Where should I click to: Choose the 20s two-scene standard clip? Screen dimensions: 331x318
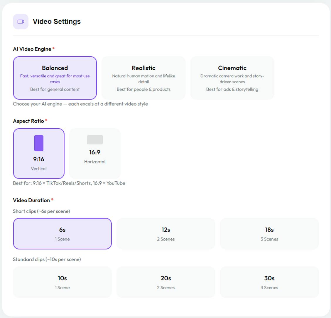166,282
